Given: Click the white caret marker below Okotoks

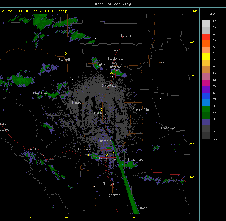Looking at the screenshot, I should 94,187.
